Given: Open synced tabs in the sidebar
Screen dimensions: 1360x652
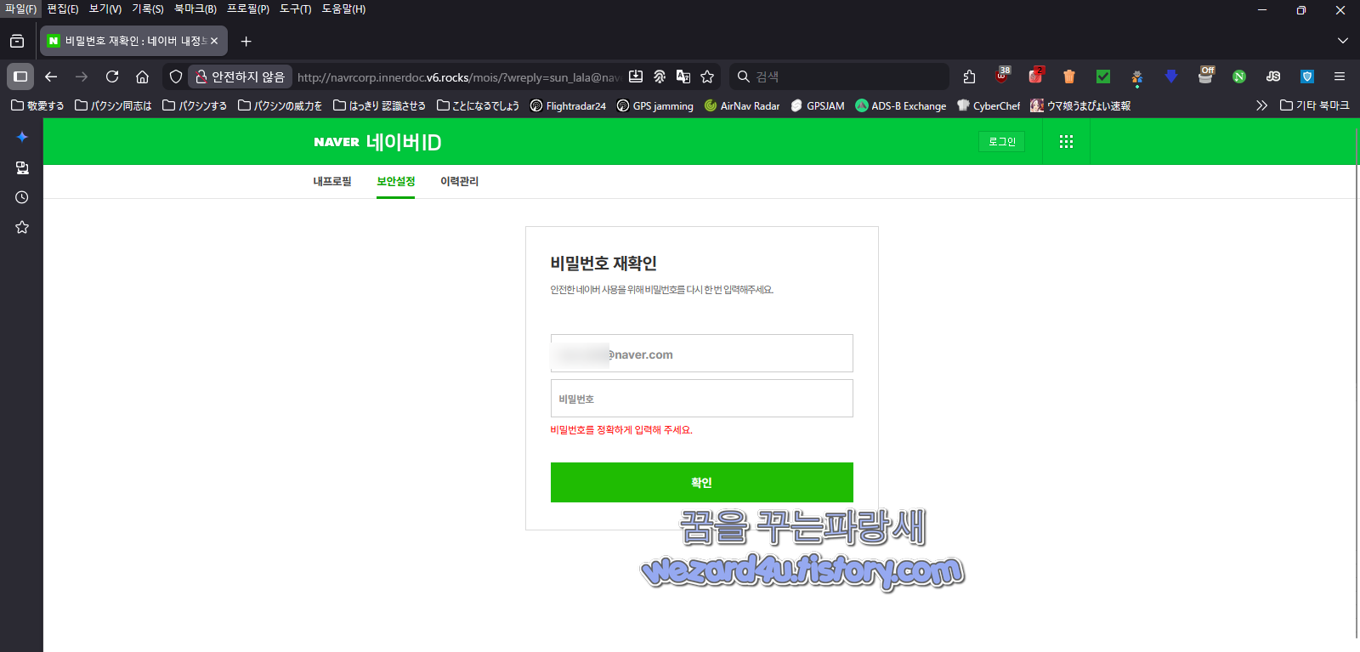Looking at the screenshot, I should pos(22,167).
